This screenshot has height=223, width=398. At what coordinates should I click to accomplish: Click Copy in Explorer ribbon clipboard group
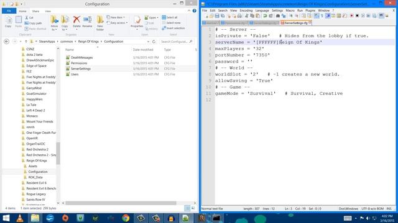(x=8, y=22)
